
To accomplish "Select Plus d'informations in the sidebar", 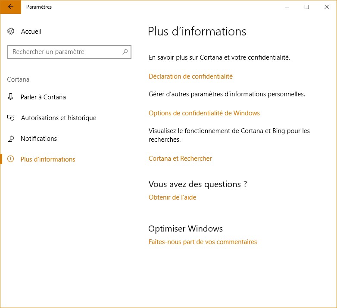I will 48,159.
